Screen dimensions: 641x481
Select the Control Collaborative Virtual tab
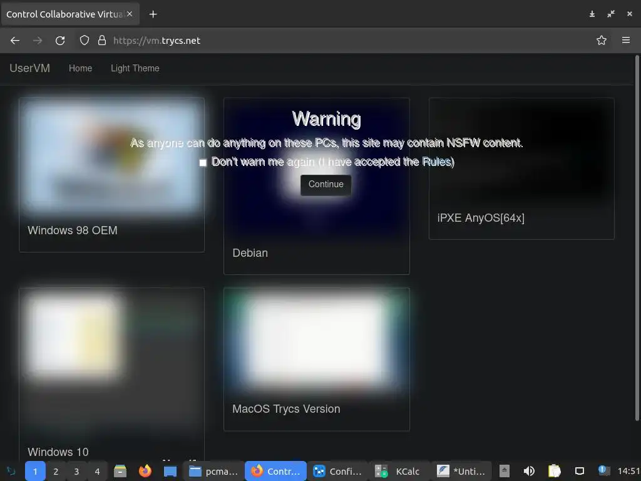click(70, 14)
